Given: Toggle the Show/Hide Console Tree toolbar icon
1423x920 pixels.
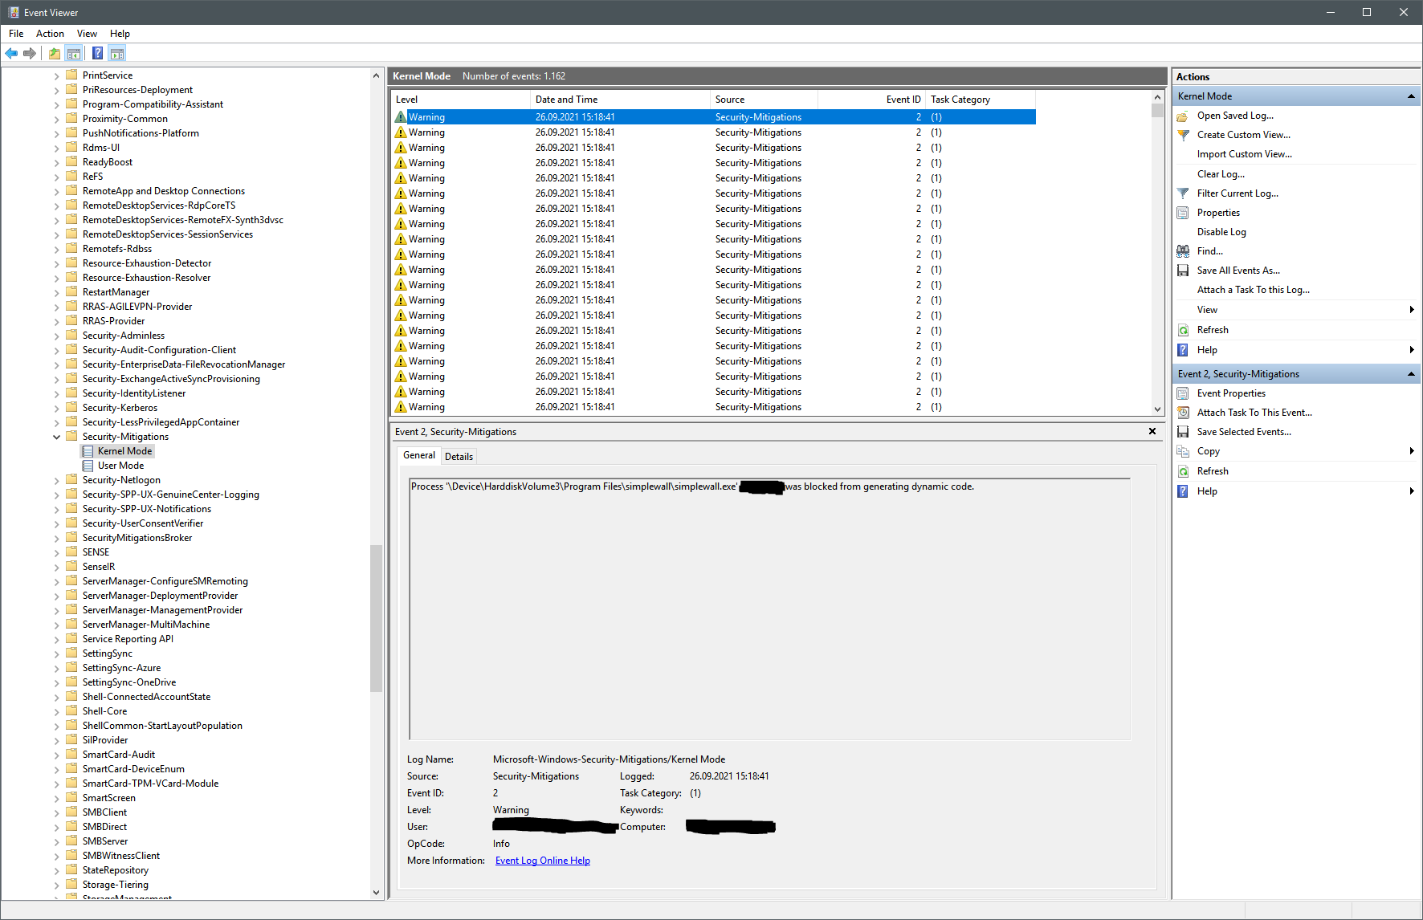Looking at the screenshot, I should click(74, 53).
